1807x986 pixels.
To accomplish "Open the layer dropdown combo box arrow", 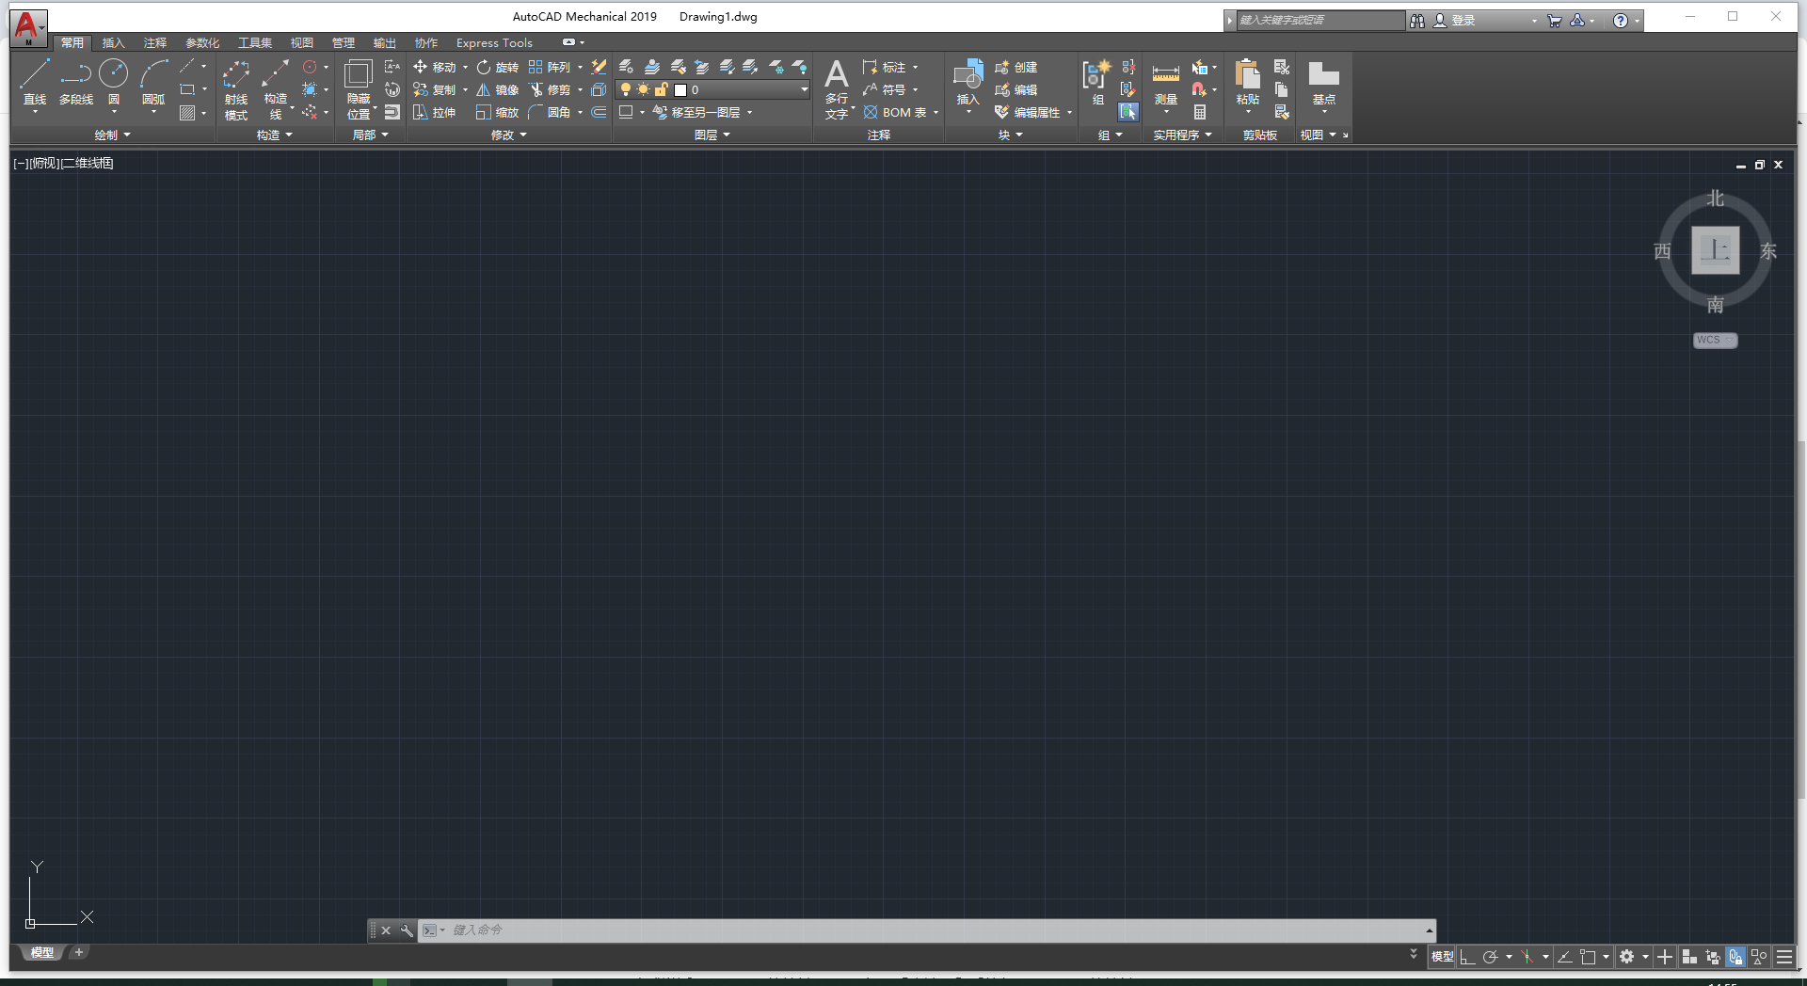I will click(804, 89).
